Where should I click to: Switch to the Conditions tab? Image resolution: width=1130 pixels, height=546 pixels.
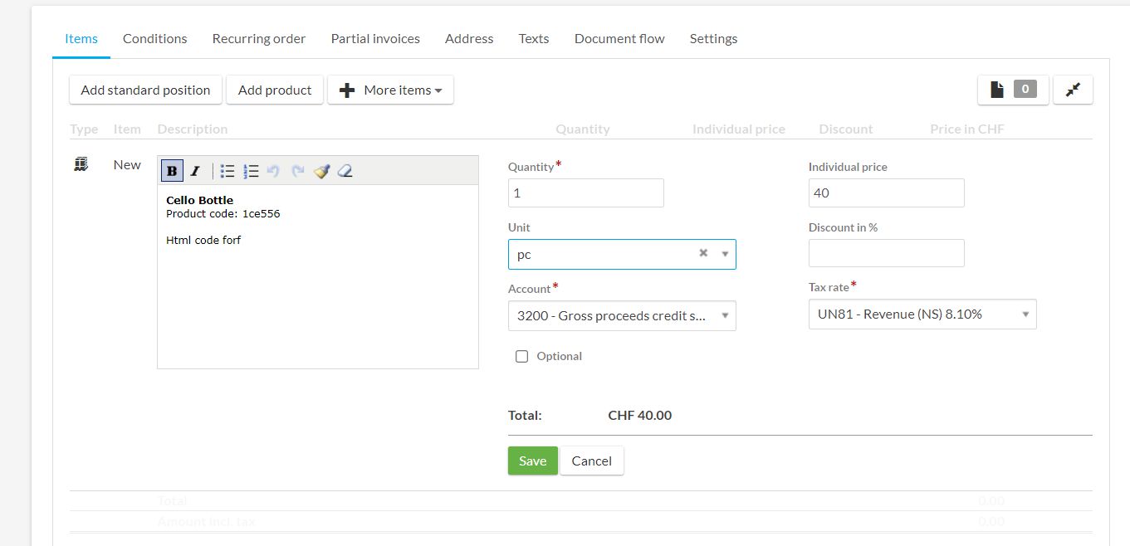(154, 38)
